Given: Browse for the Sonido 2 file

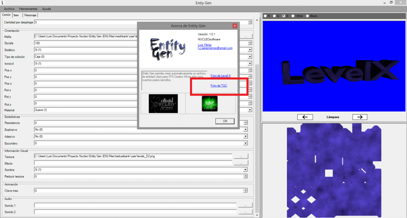Looking at the screenshot, I should coord(245,212).
